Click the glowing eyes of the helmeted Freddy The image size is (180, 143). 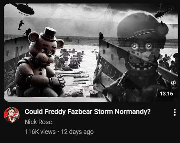pos(141,46)
